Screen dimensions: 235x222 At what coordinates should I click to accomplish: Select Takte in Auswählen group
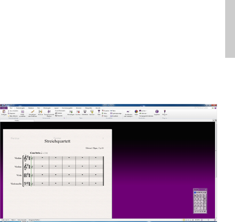113,111
